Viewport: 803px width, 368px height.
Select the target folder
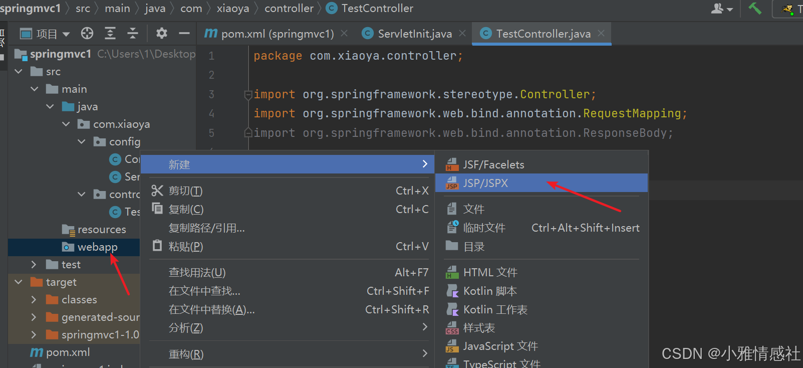pyautogui.click(x=54, y=282)
